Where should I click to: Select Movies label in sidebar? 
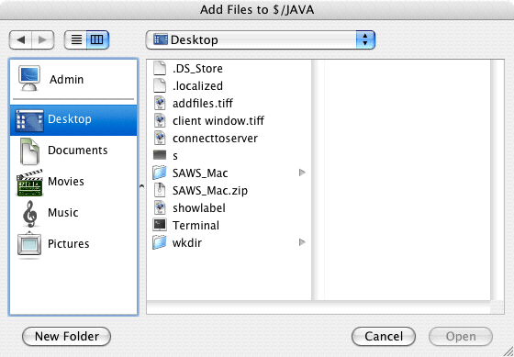click(x=66, y=182)
